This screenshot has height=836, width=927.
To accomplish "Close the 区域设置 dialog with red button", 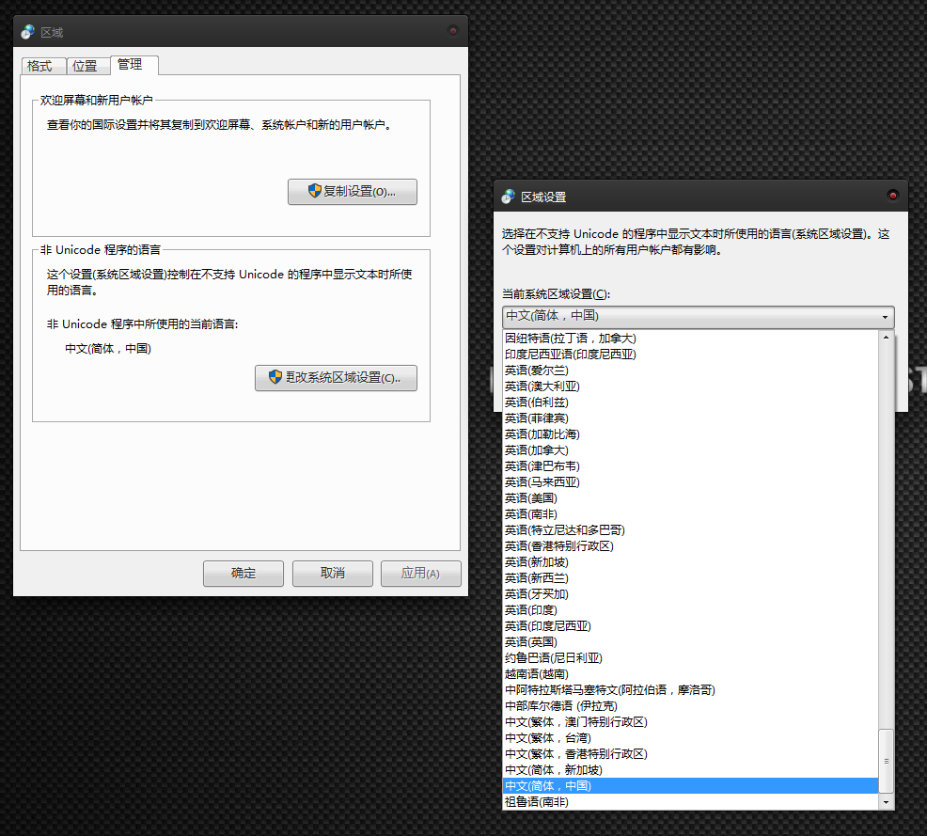I will 892,196.
